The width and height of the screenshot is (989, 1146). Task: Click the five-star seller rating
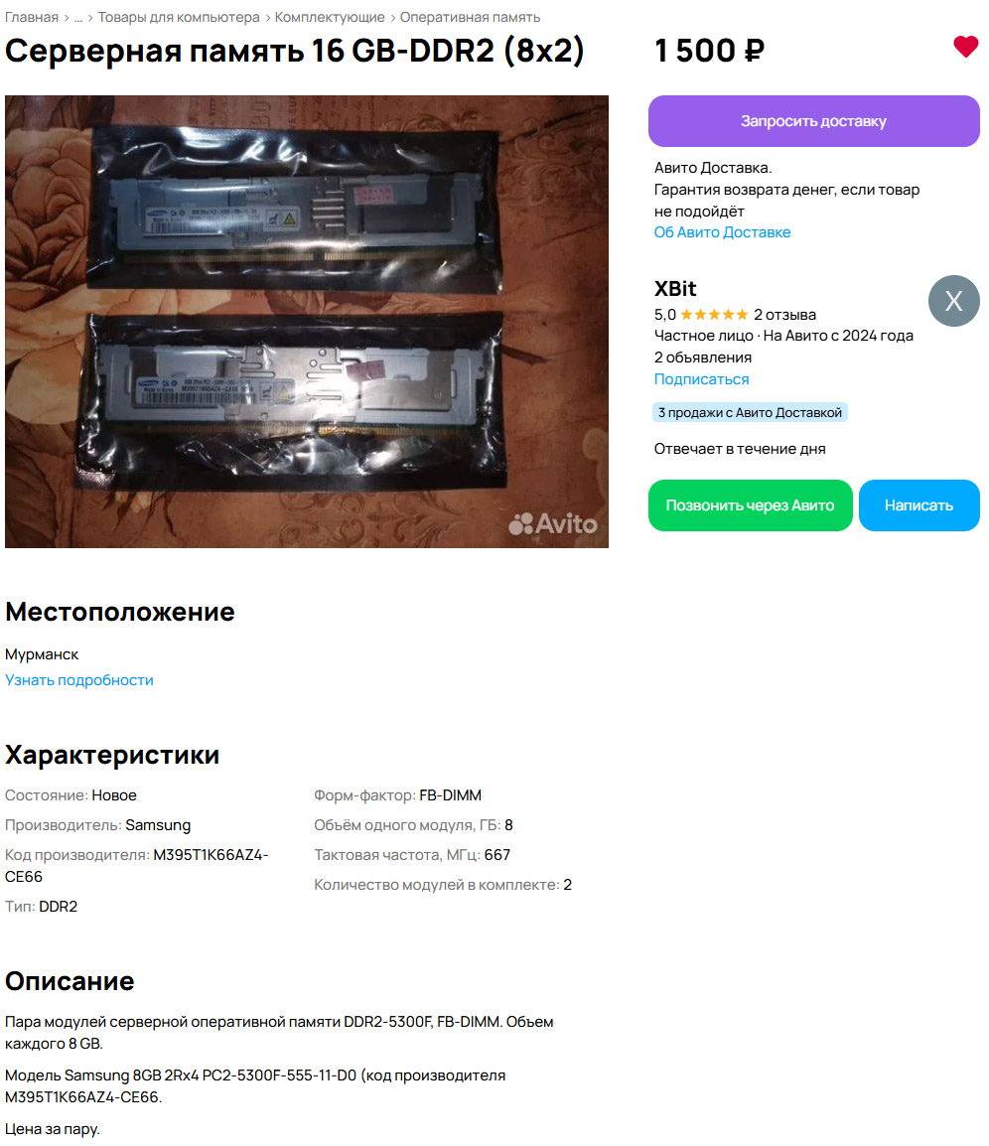[714, 315]
